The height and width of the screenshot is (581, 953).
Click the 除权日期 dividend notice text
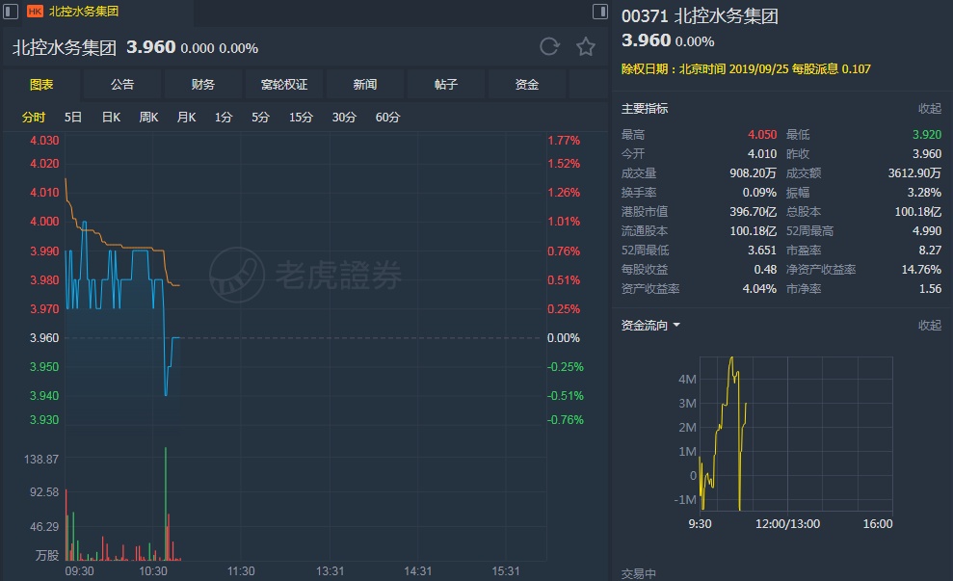(x=746, y=69)
